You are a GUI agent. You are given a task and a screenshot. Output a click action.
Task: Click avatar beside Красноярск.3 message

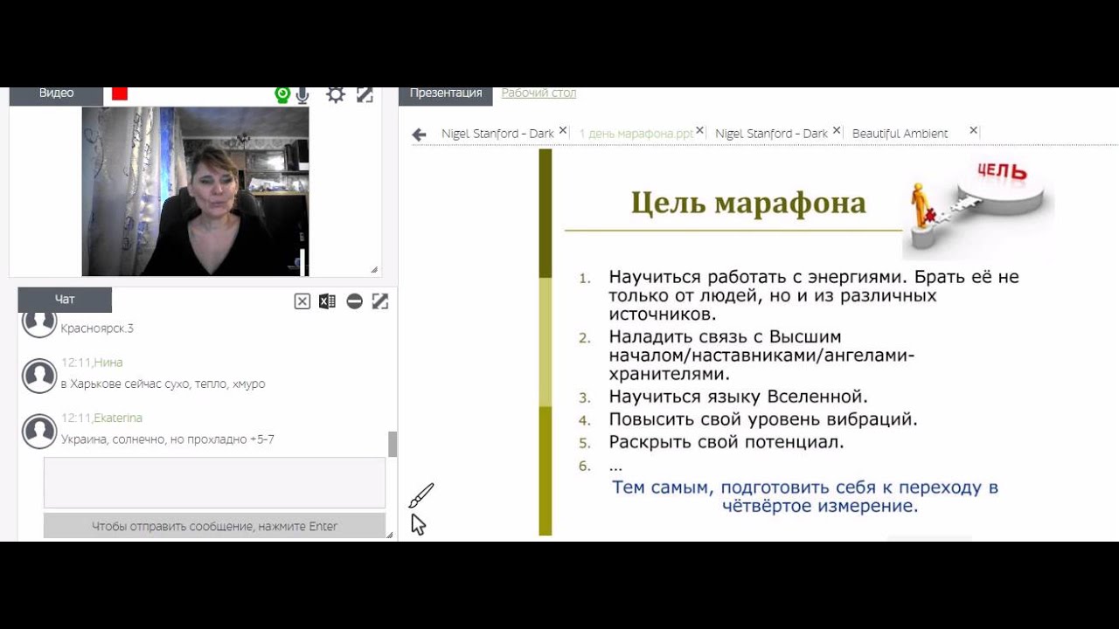[x=39, y=322]
